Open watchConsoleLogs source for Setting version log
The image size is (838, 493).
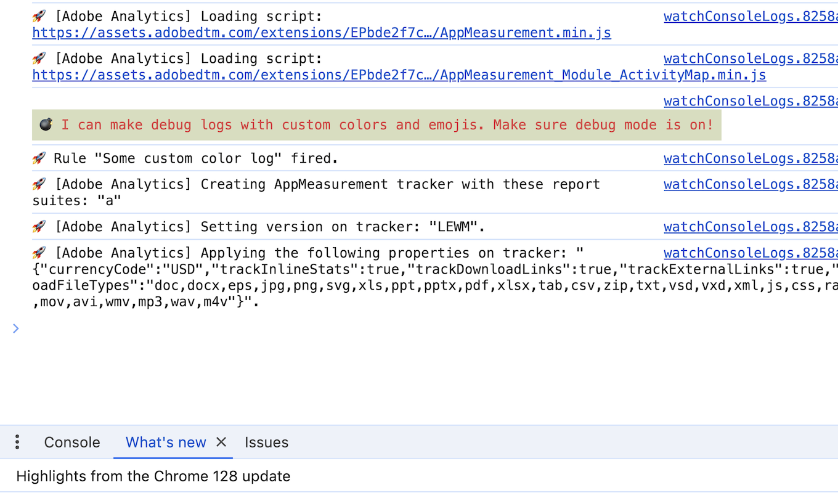[x=751, y=227]
